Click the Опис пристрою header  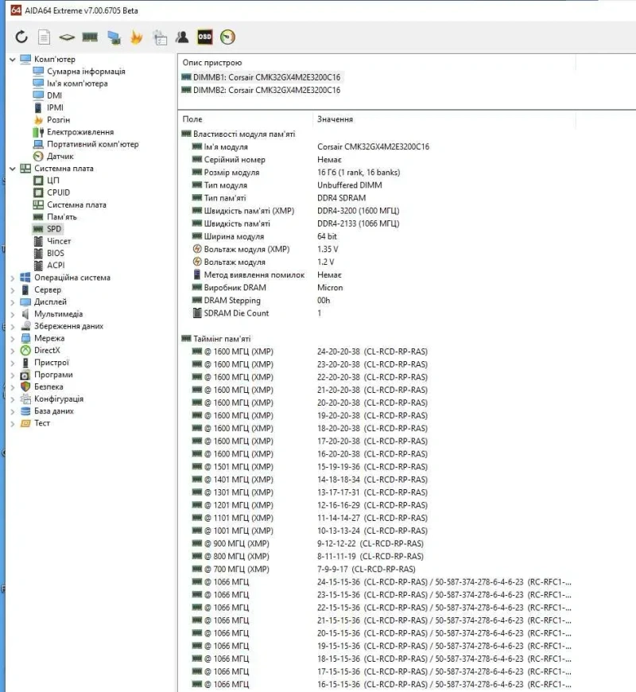click(212, 63)
